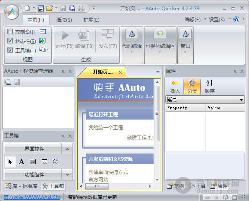Open 官方网站 link on start page
The image size is (249, 201).
(98, 180)
